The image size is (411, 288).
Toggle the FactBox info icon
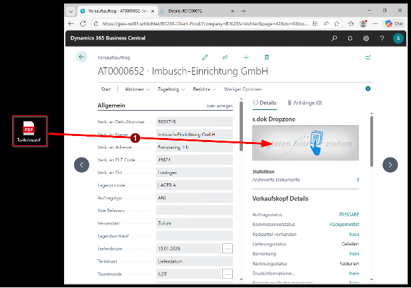pos(368,89)
